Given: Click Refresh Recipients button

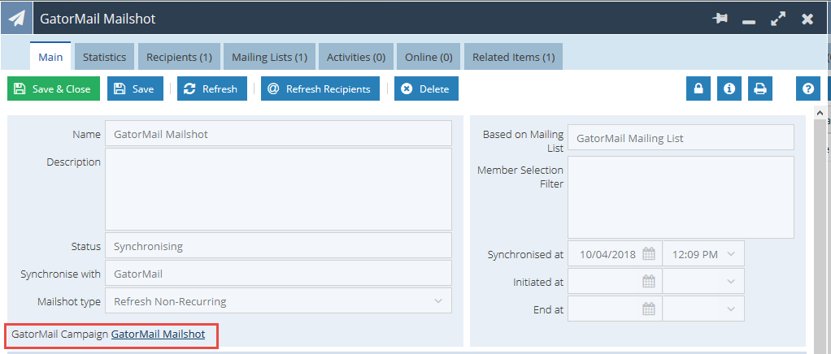Looking at the screenshot, I should (x=320, y=88).
